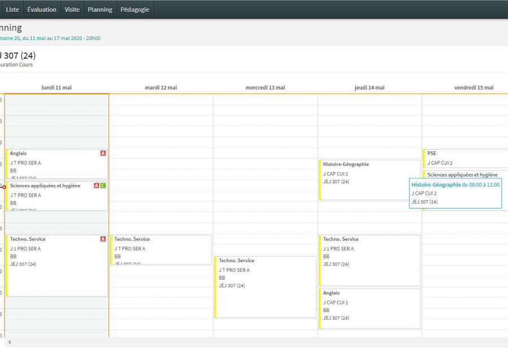
Task: Click red A badge on Monday Techno. Service
Action: [103, 239]
